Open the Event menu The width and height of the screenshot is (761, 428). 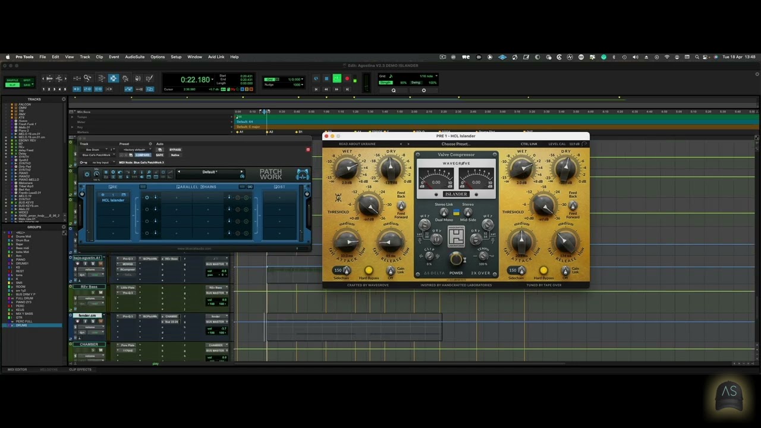click(114, 57)
